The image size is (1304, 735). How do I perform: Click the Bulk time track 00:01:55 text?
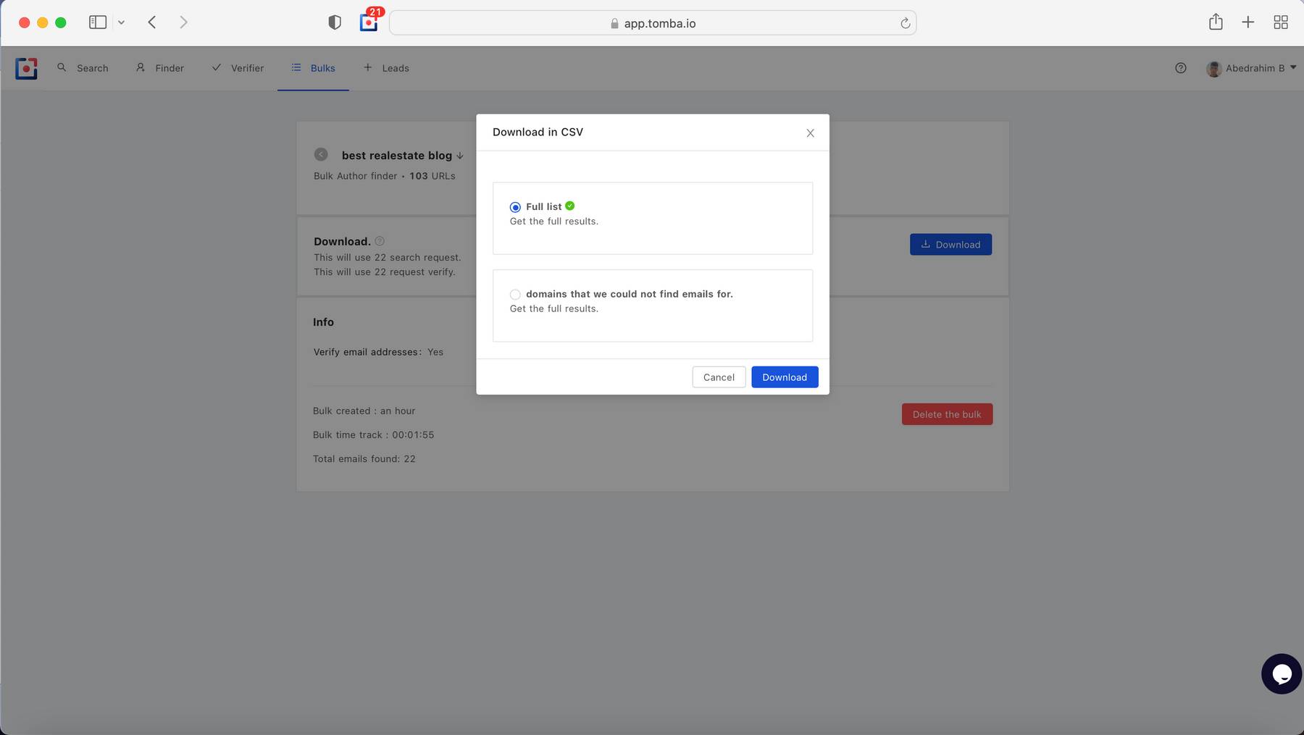[x=373, y=435]
